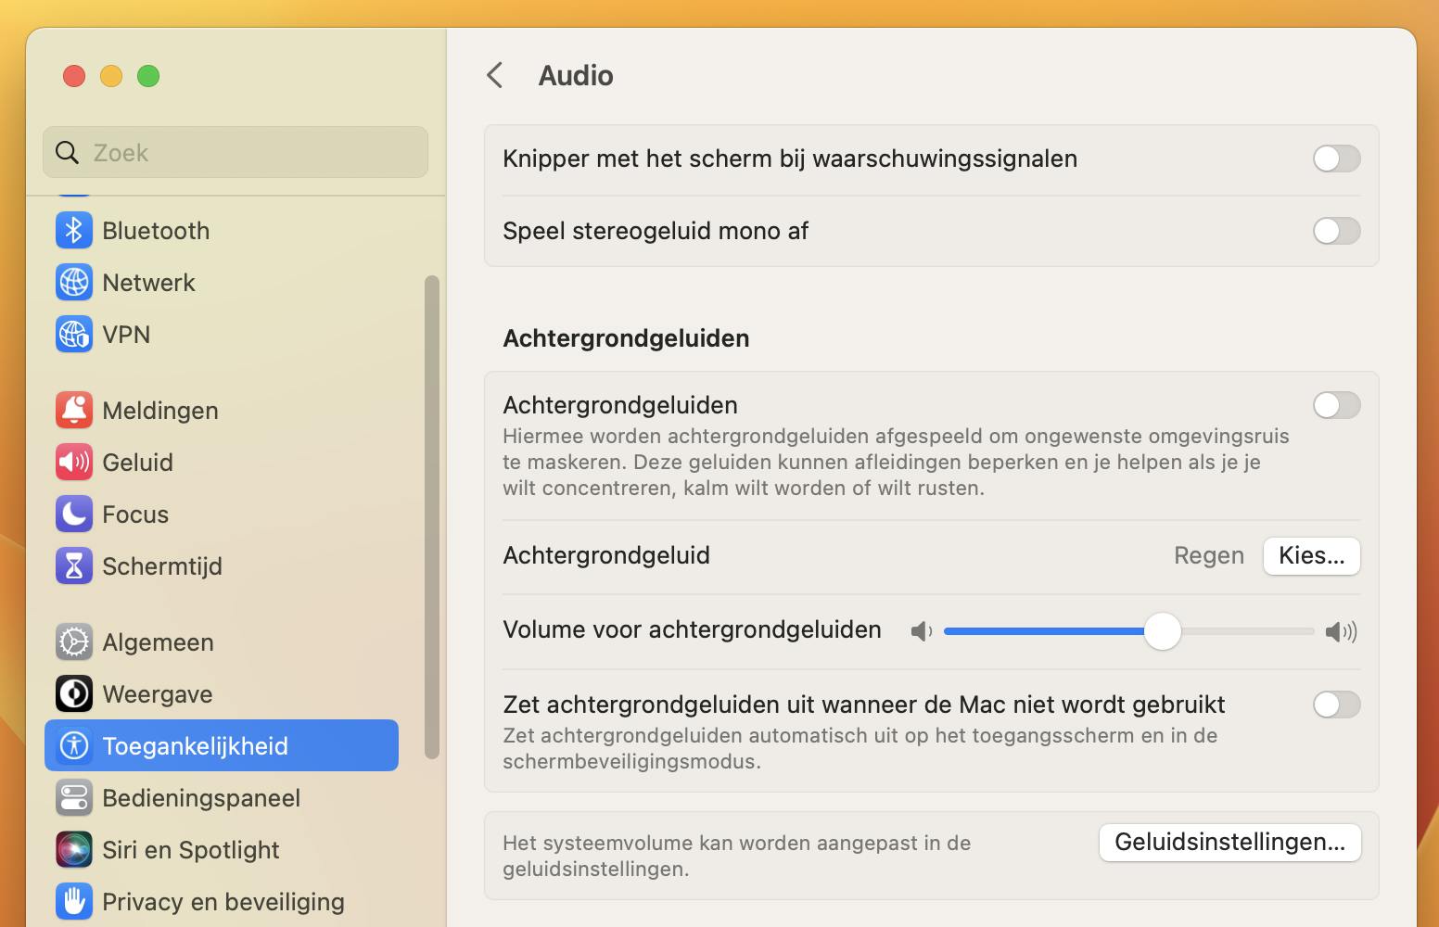
Task: Select the VPN icon in sidebar
Action: coord(74,335)
